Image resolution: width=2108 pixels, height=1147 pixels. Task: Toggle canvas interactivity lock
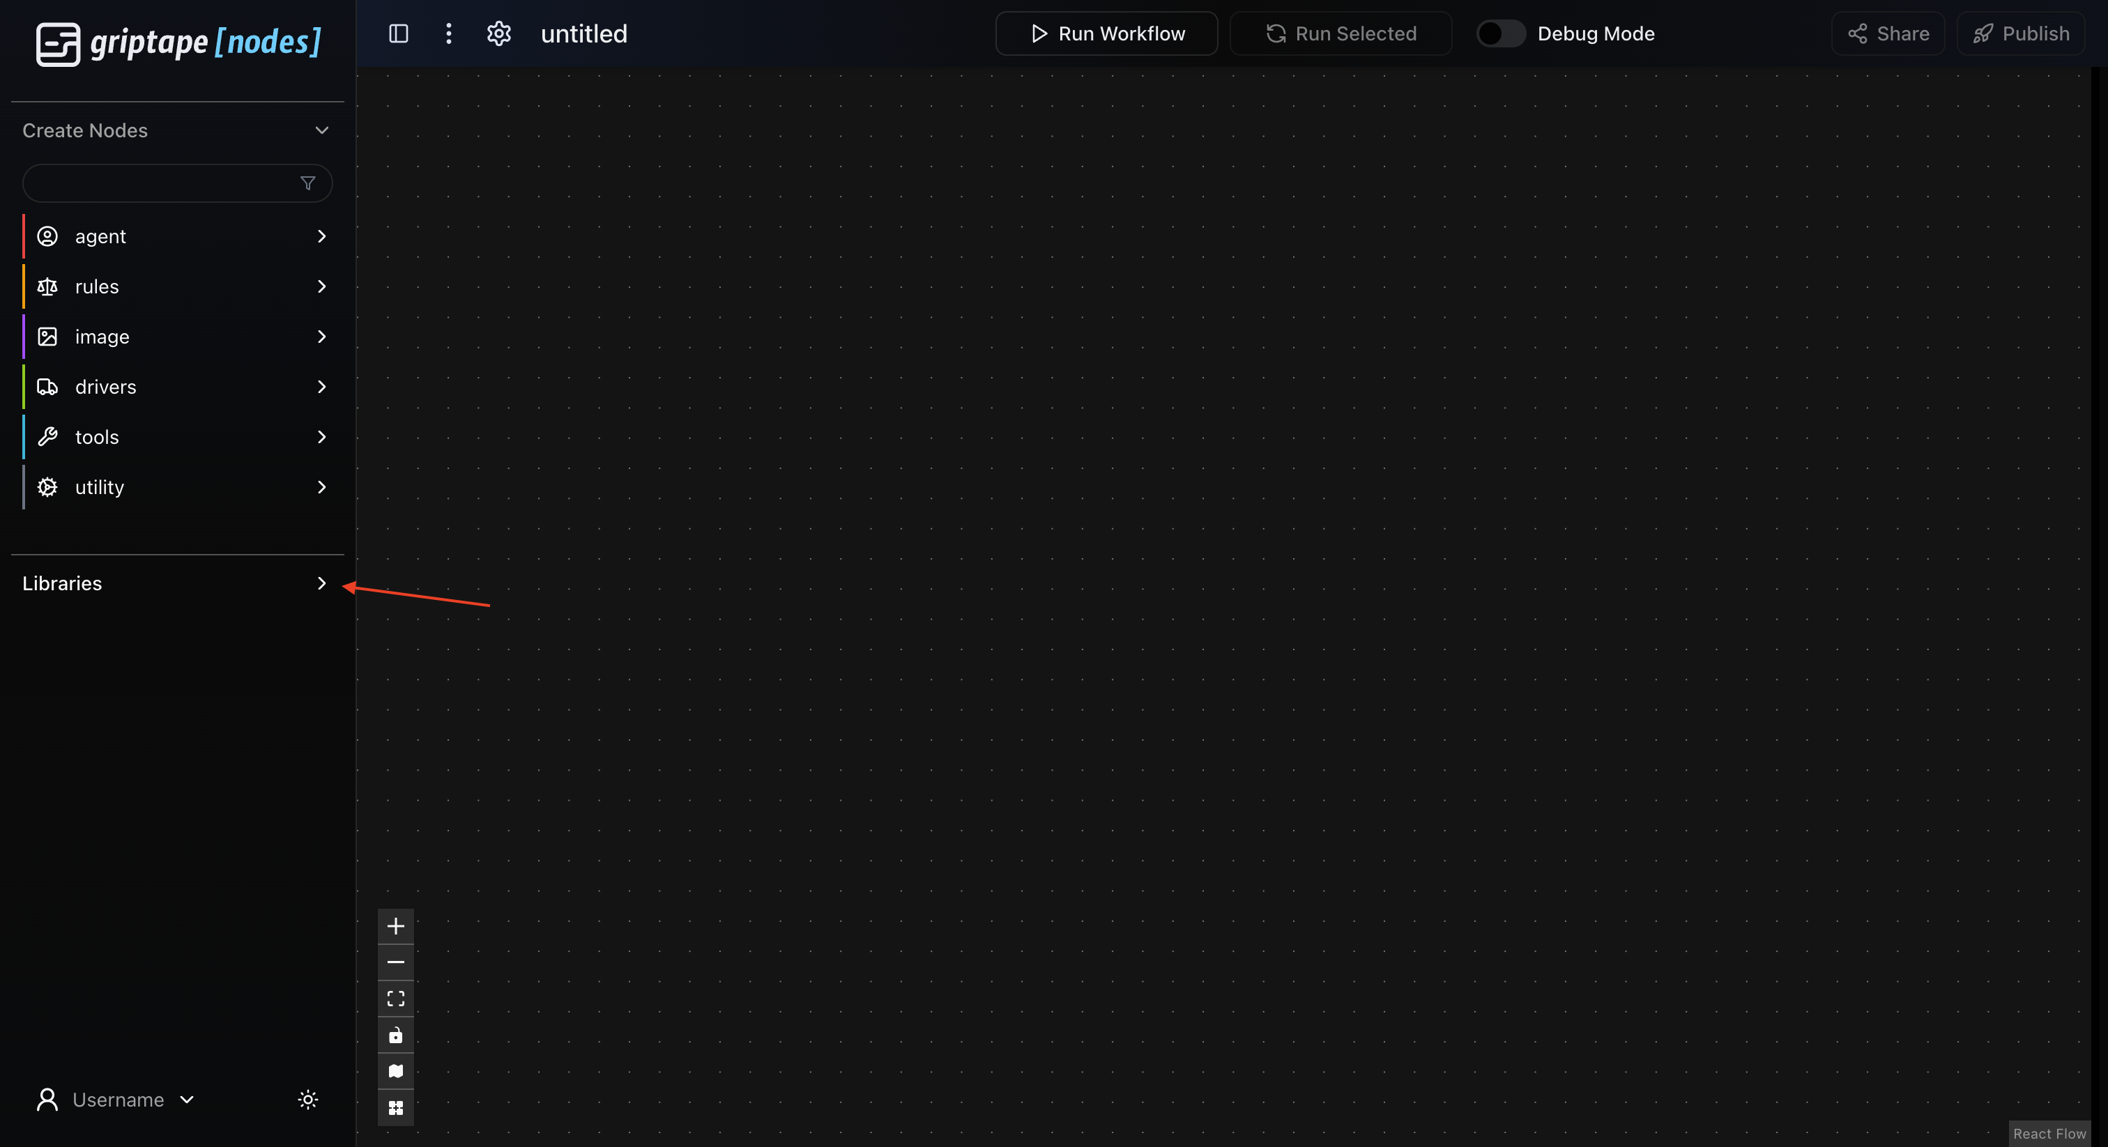point(395,1035)
